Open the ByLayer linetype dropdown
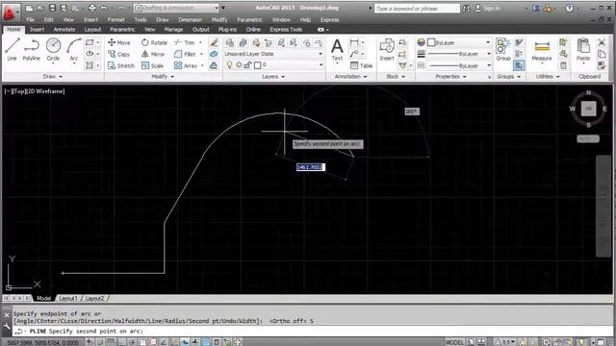 [x=459, y=65]
